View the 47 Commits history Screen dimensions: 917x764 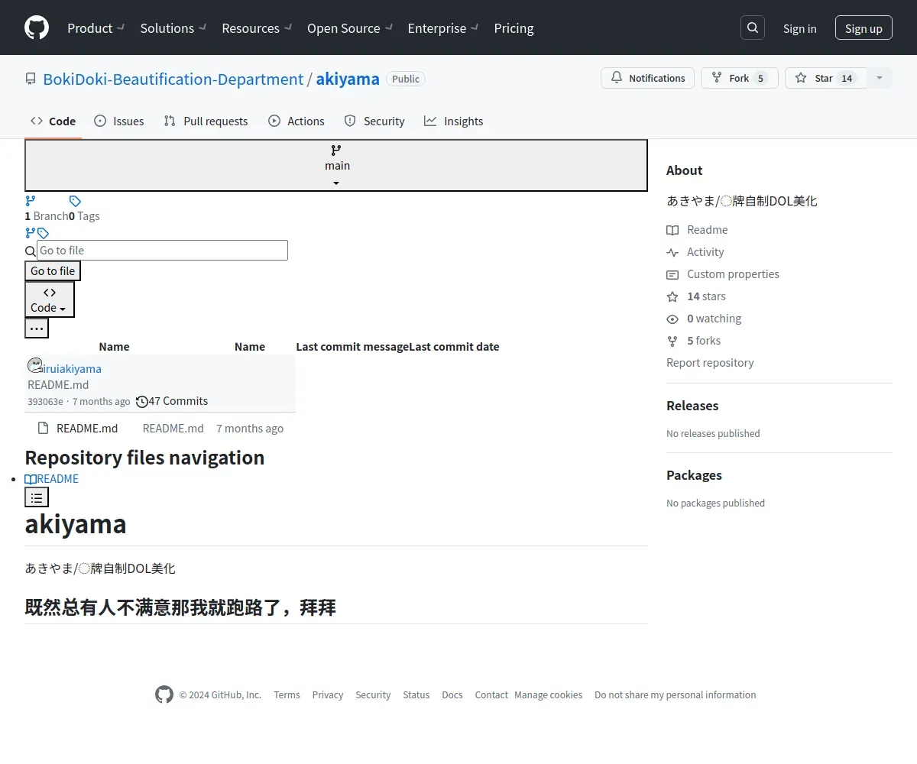tap(172, 400)
